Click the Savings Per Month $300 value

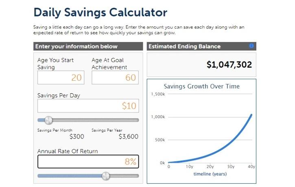tap(77, 136)
